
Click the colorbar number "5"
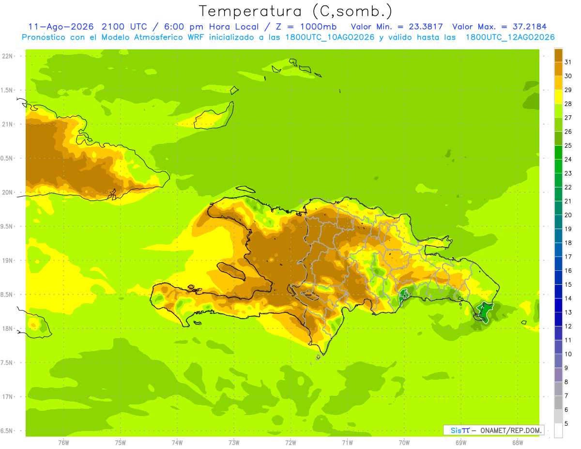[566, 423]
